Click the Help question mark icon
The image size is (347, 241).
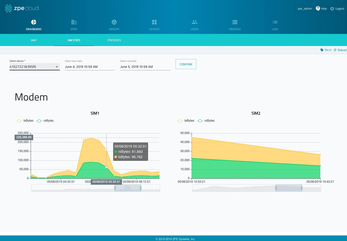(318, 9)
